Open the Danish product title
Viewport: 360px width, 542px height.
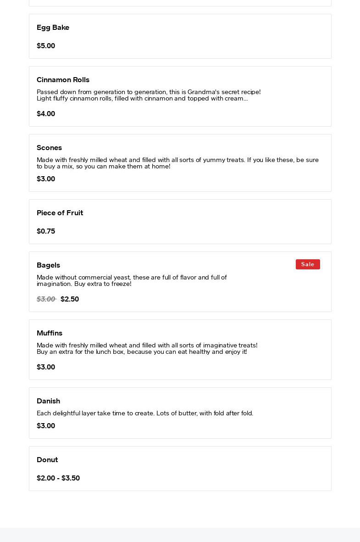[x=48, y=401]
